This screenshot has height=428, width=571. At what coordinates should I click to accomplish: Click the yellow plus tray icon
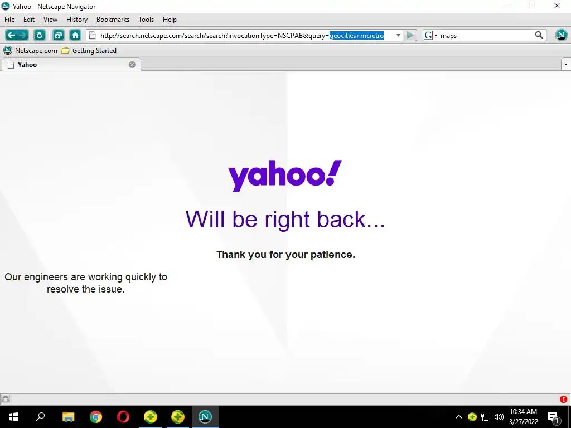[x=472, y=417]
